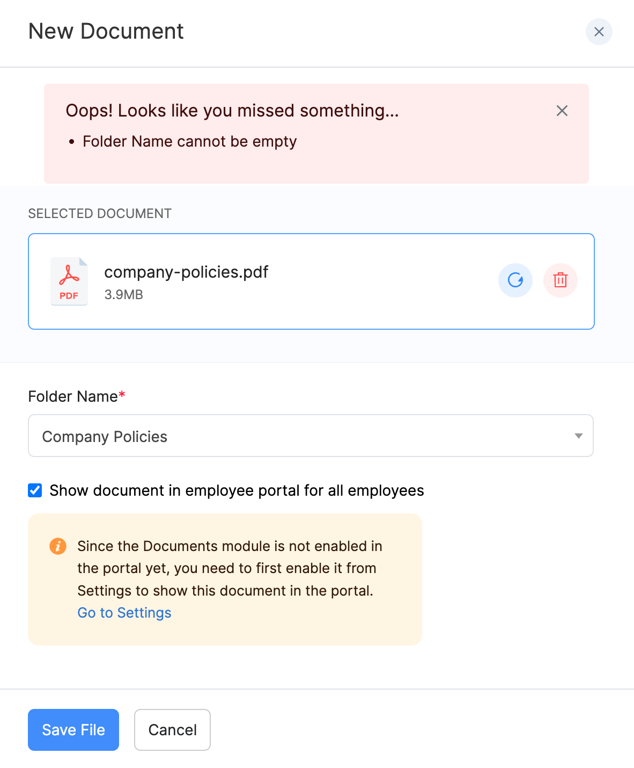Screen dimensions: 634x768
Task: Re-upload the document using the blue refresh icon
Action: coord(515,280)
